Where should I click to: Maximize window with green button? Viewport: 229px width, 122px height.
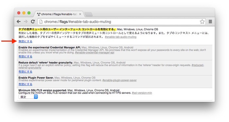coord(29,13)
